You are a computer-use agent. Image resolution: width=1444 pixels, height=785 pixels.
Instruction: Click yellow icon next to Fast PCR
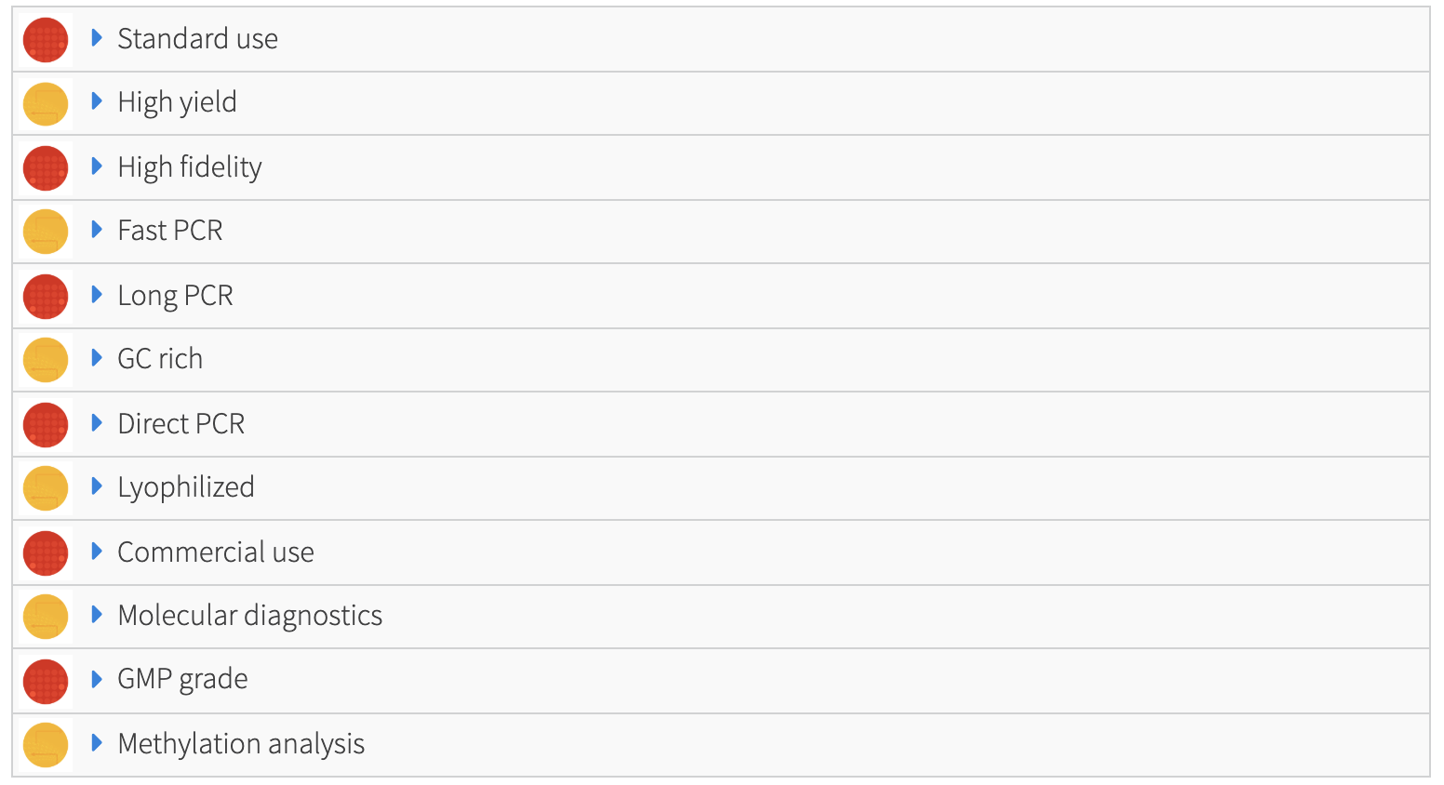click(46, 232)
